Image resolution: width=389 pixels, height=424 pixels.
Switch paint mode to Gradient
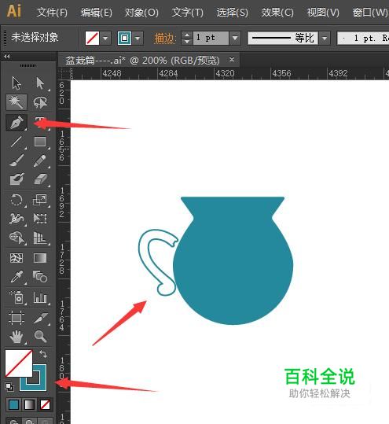[x=29, y=405]
